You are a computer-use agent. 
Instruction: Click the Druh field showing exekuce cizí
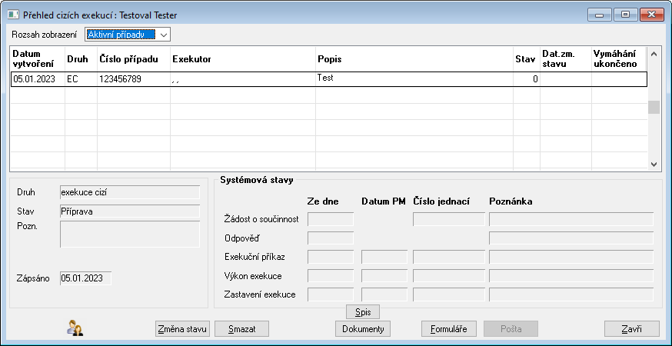(x=130, y=192)
